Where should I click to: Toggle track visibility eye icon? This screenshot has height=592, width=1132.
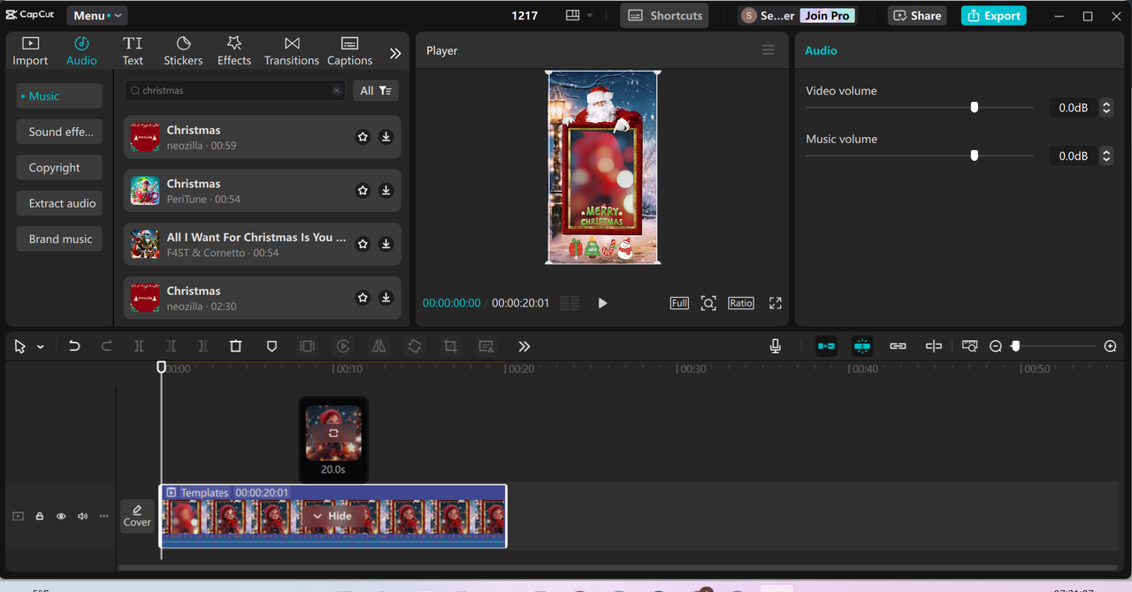tap(61, 516)
